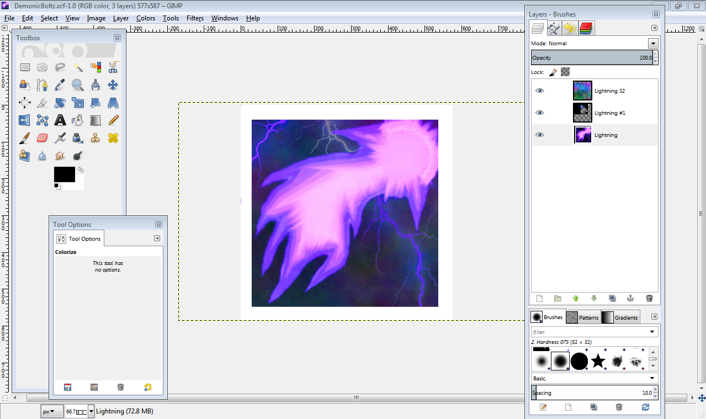
Task: Open the Layer menu
Action: (x=121, y=18)
